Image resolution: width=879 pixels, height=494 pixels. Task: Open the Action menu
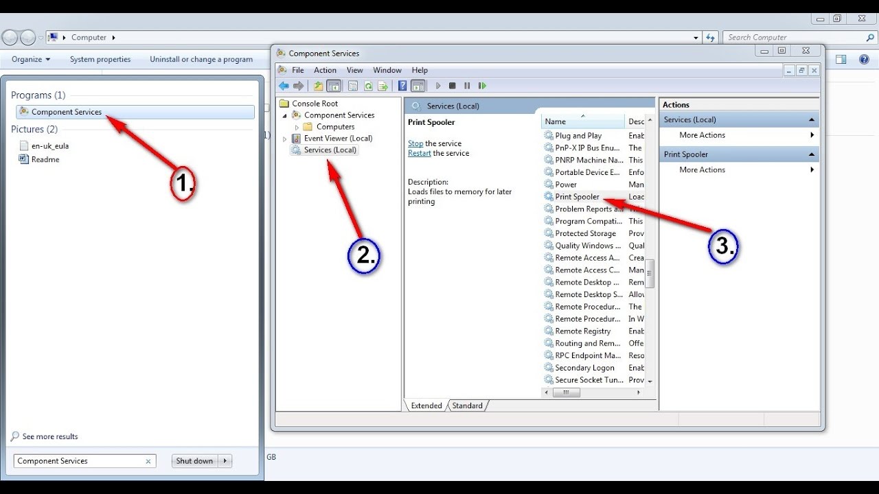325,70
